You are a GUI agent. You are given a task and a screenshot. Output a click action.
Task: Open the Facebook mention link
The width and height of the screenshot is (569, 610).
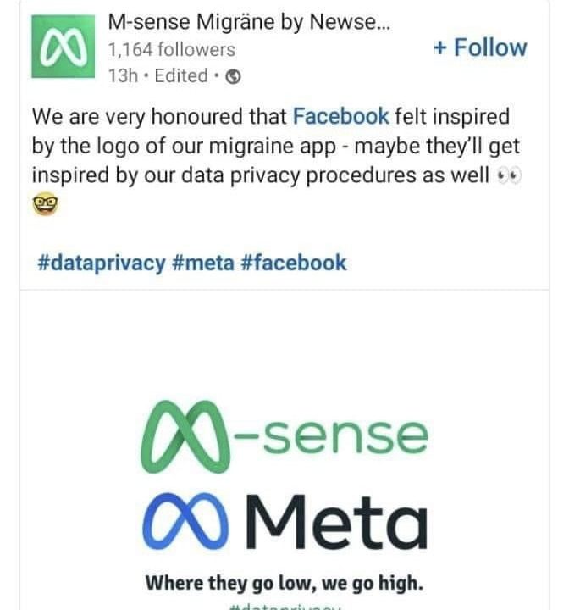[x=341, y=116]
